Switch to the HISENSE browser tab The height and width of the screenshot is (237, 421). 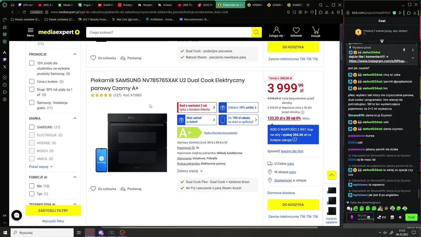(255, 5)
